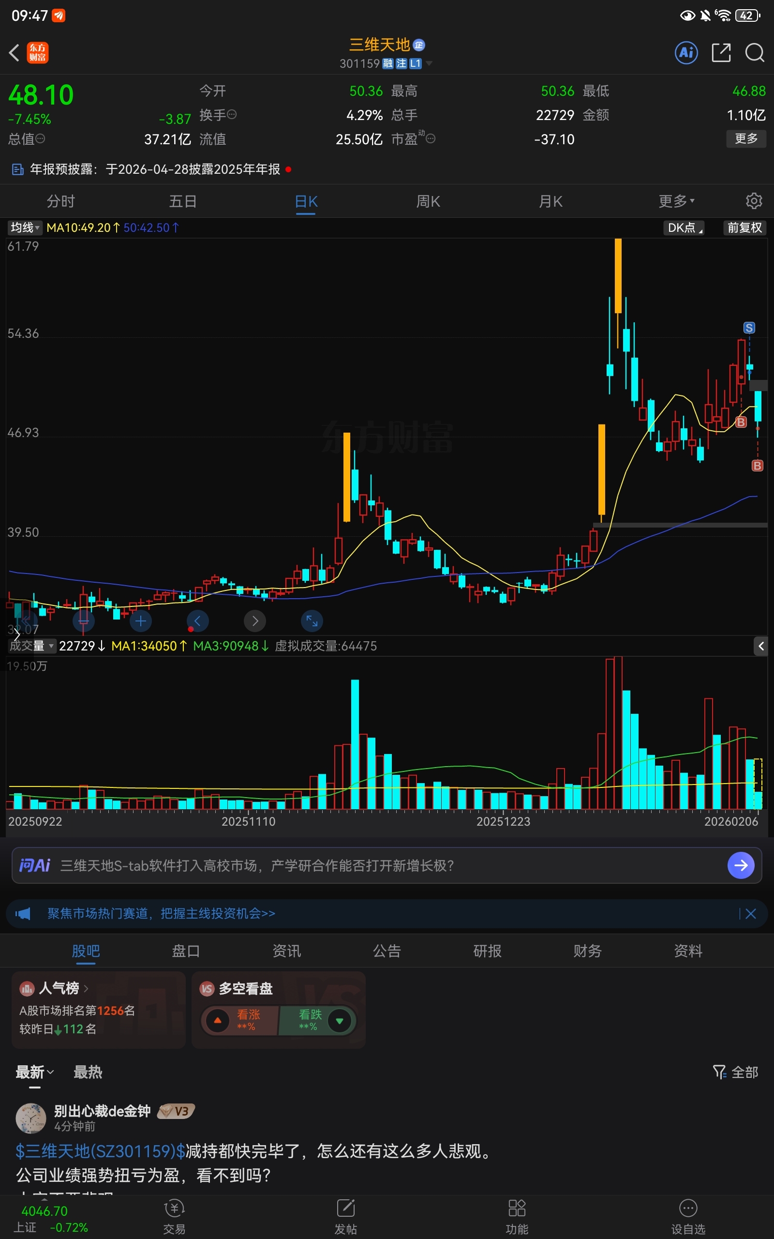Toggle 设自选 add to watchlist

[x=688, y=1216]
